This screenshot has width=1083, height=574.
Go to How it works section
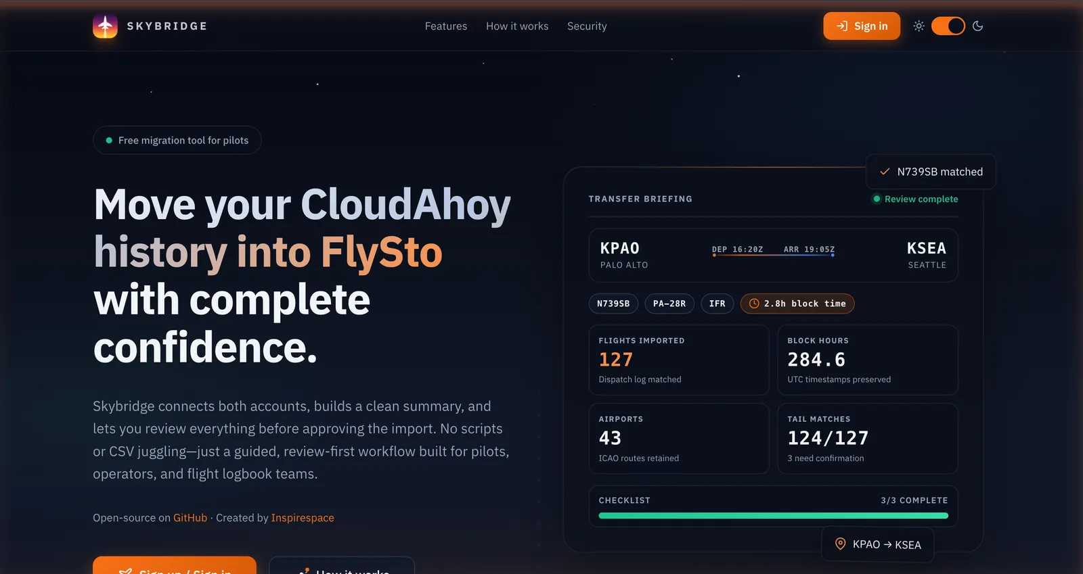pos(517,26)
